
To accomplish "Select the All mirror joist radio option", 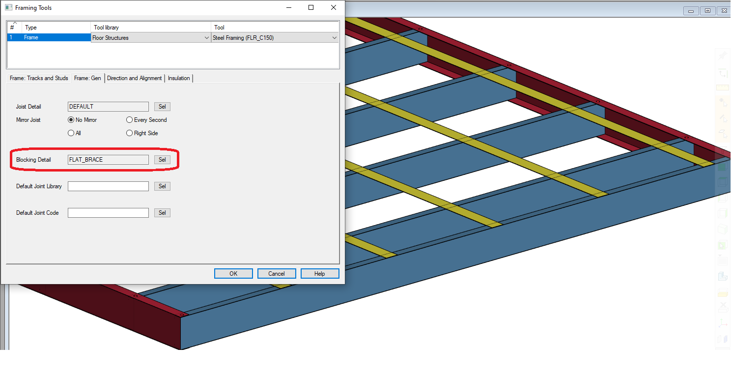I will 71,133.
